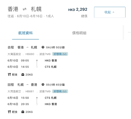
Task: Switch to the 價格明細 tab
Action: coord(79,33)
